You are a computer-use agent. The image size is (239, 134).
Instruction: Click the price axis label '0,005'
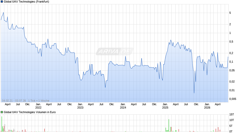(x=233, y=99)
